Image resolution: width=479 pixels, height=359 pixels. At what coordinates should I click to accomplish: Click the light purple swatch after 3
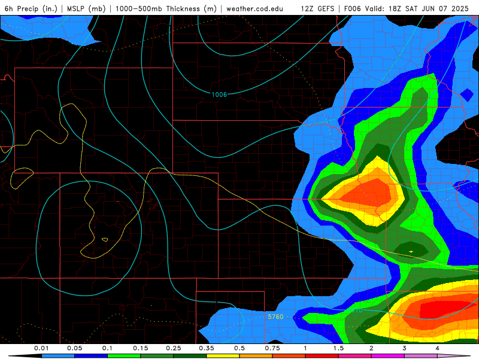coord(421,356)
